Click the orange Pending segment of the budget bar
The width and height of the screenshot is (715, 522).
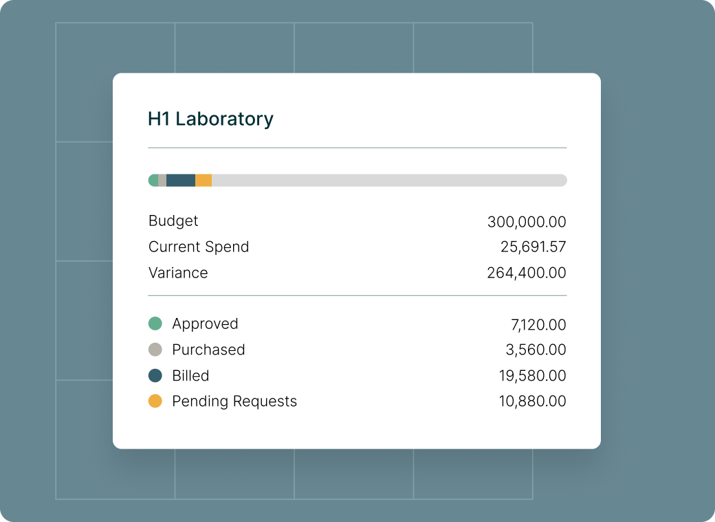203,181
